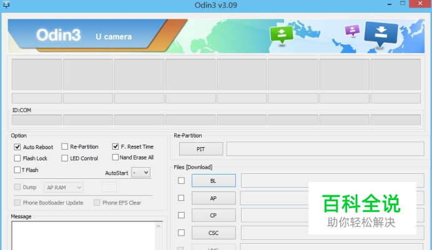Click the Odin3 app icon in title bar
The width and height of the screenshot is (432, 250).
click(x=6, y=4)
